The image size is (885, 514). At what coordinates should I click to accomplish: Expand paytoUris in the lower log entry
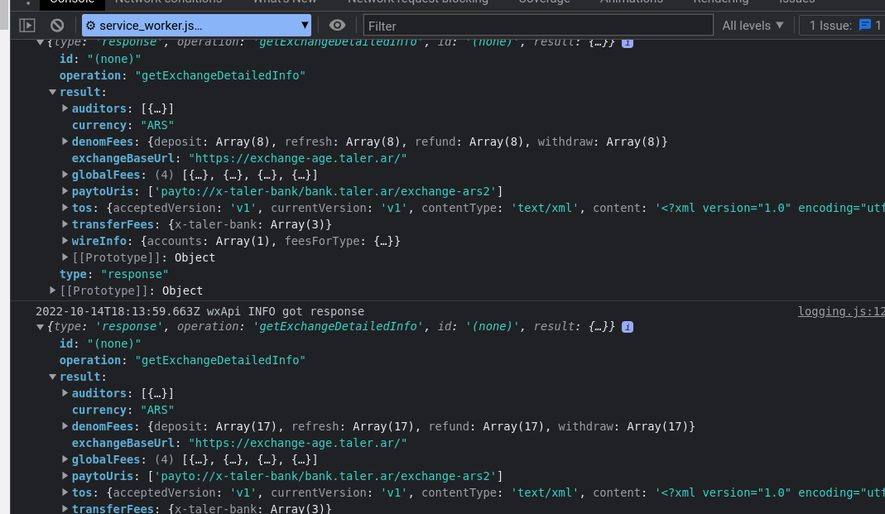click(x=65, y=476)
